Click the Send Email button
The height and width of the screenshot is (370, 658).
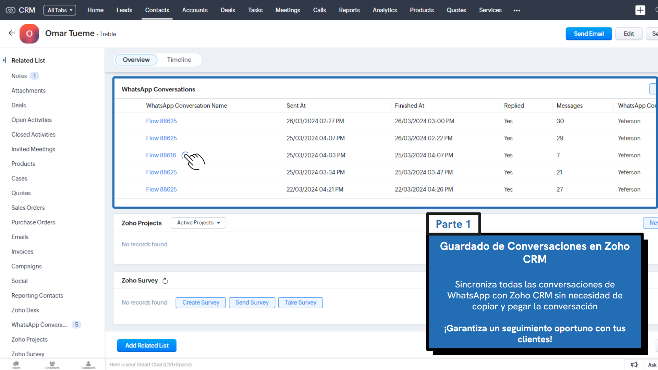588,34
